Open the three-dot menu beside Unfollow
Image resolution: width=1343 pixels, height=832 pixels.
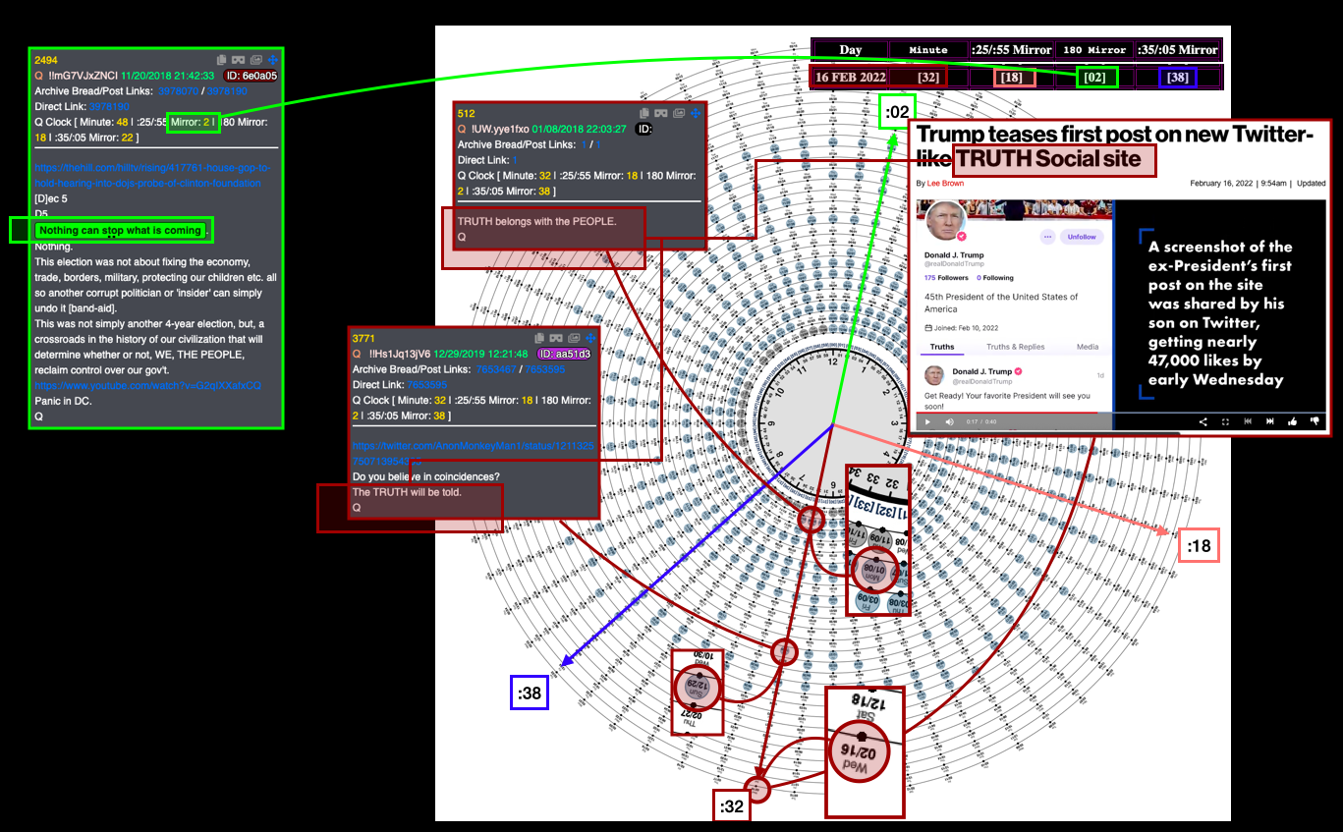(1047, 237)
